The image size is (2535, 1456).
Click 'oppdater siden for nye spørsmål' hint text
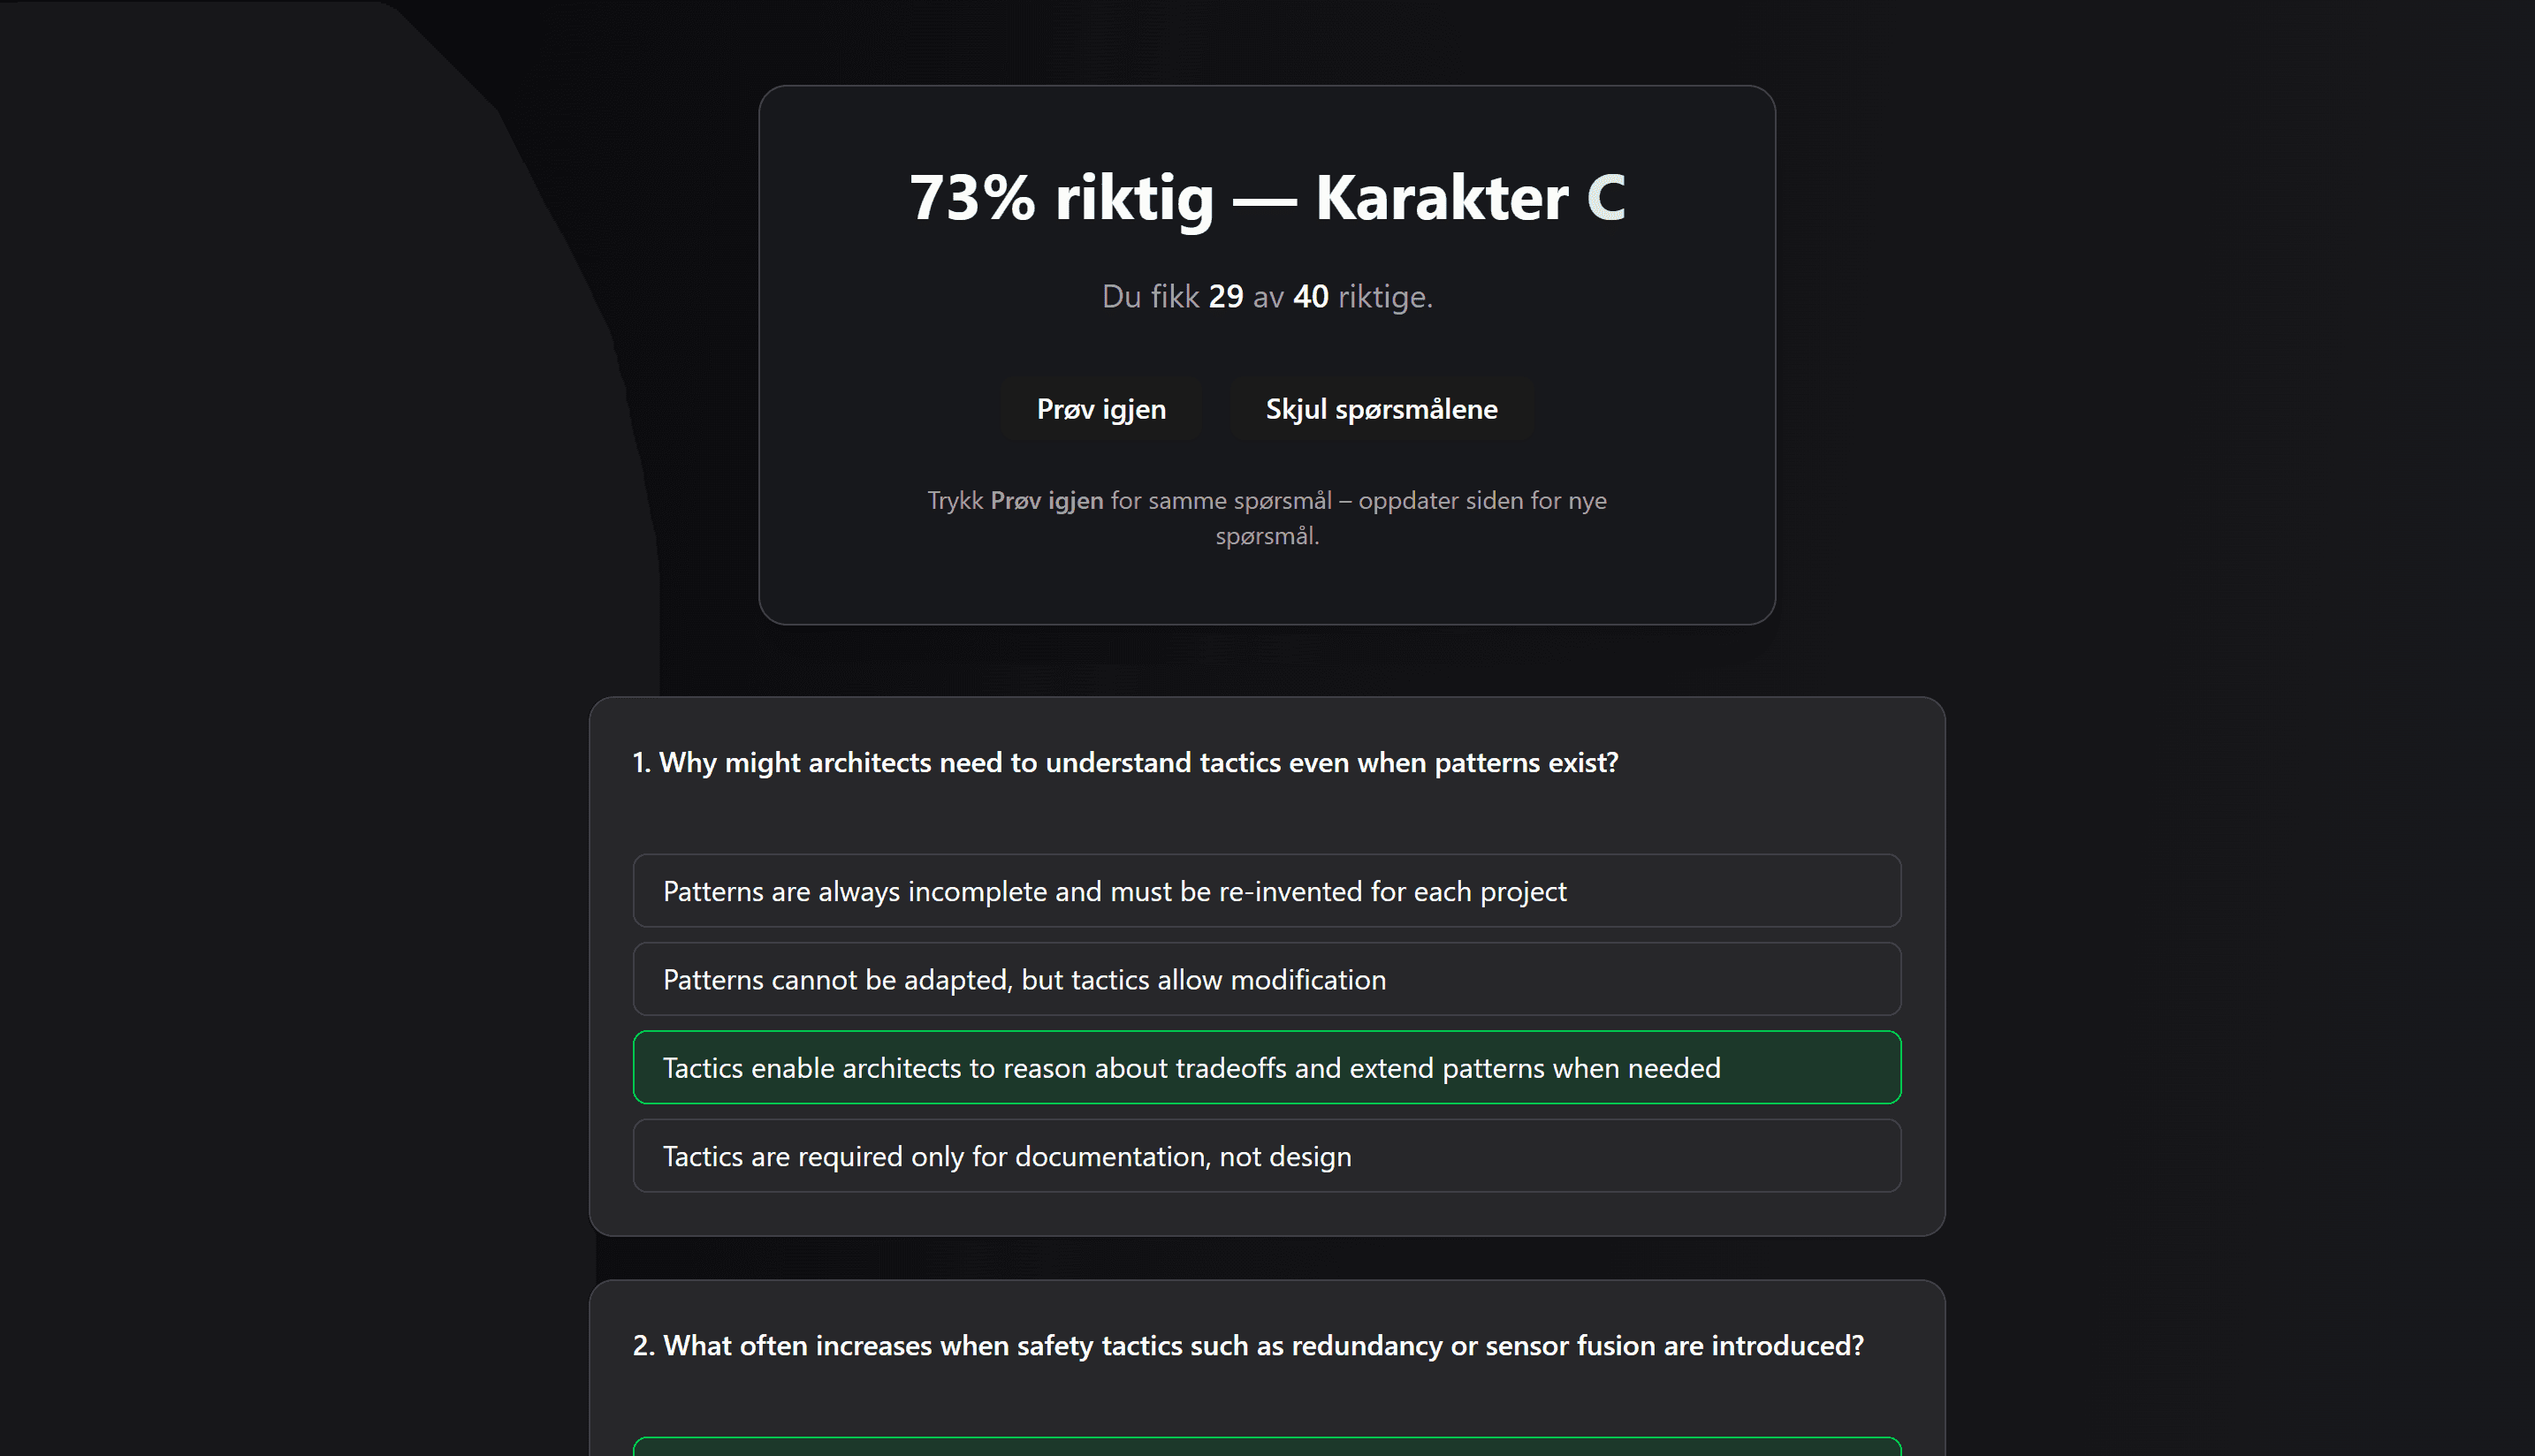click(1481, 500)
